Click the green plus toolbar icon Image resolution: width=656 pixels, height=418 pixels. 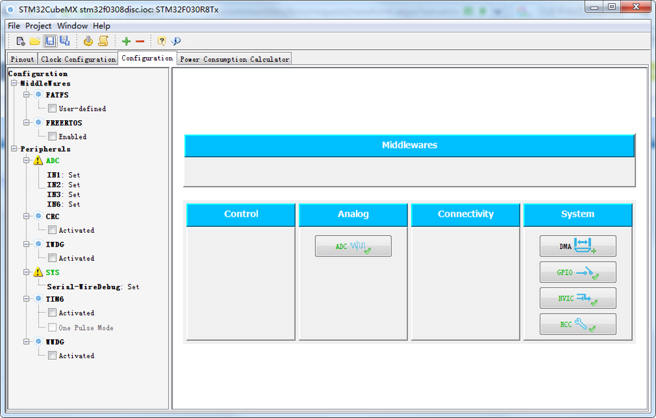click(126, 41)
